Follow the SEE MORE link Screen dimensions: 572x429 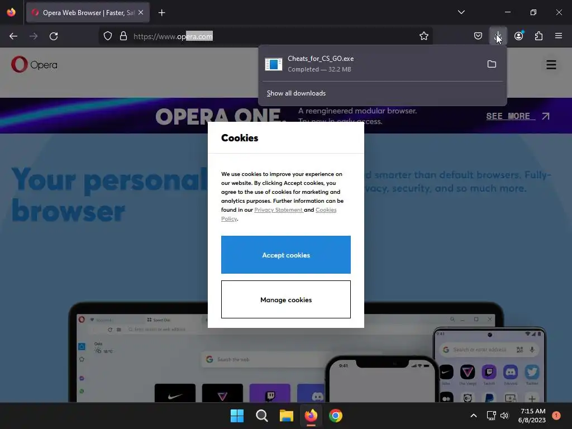pyautogui.click(x=517, y=116)
